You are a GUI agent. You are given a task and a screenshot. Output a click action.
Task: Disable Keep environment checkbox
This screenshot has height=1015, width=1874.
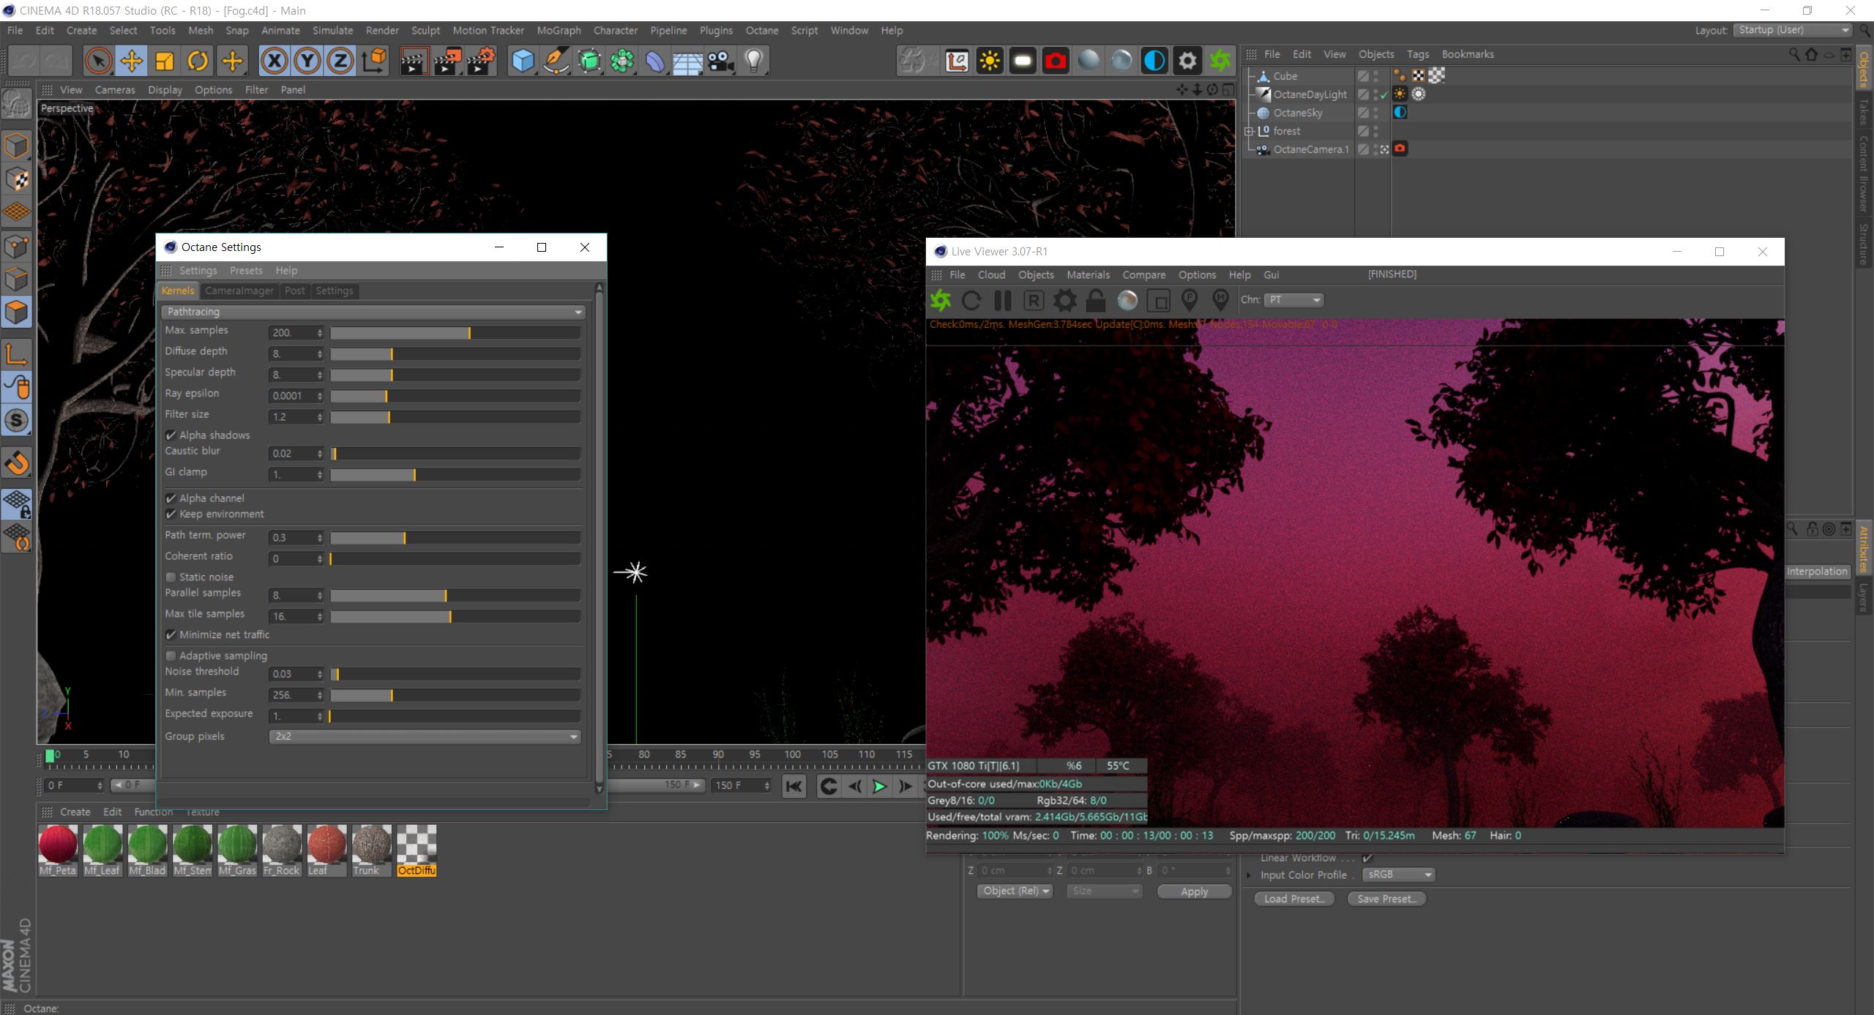[171, 514]
